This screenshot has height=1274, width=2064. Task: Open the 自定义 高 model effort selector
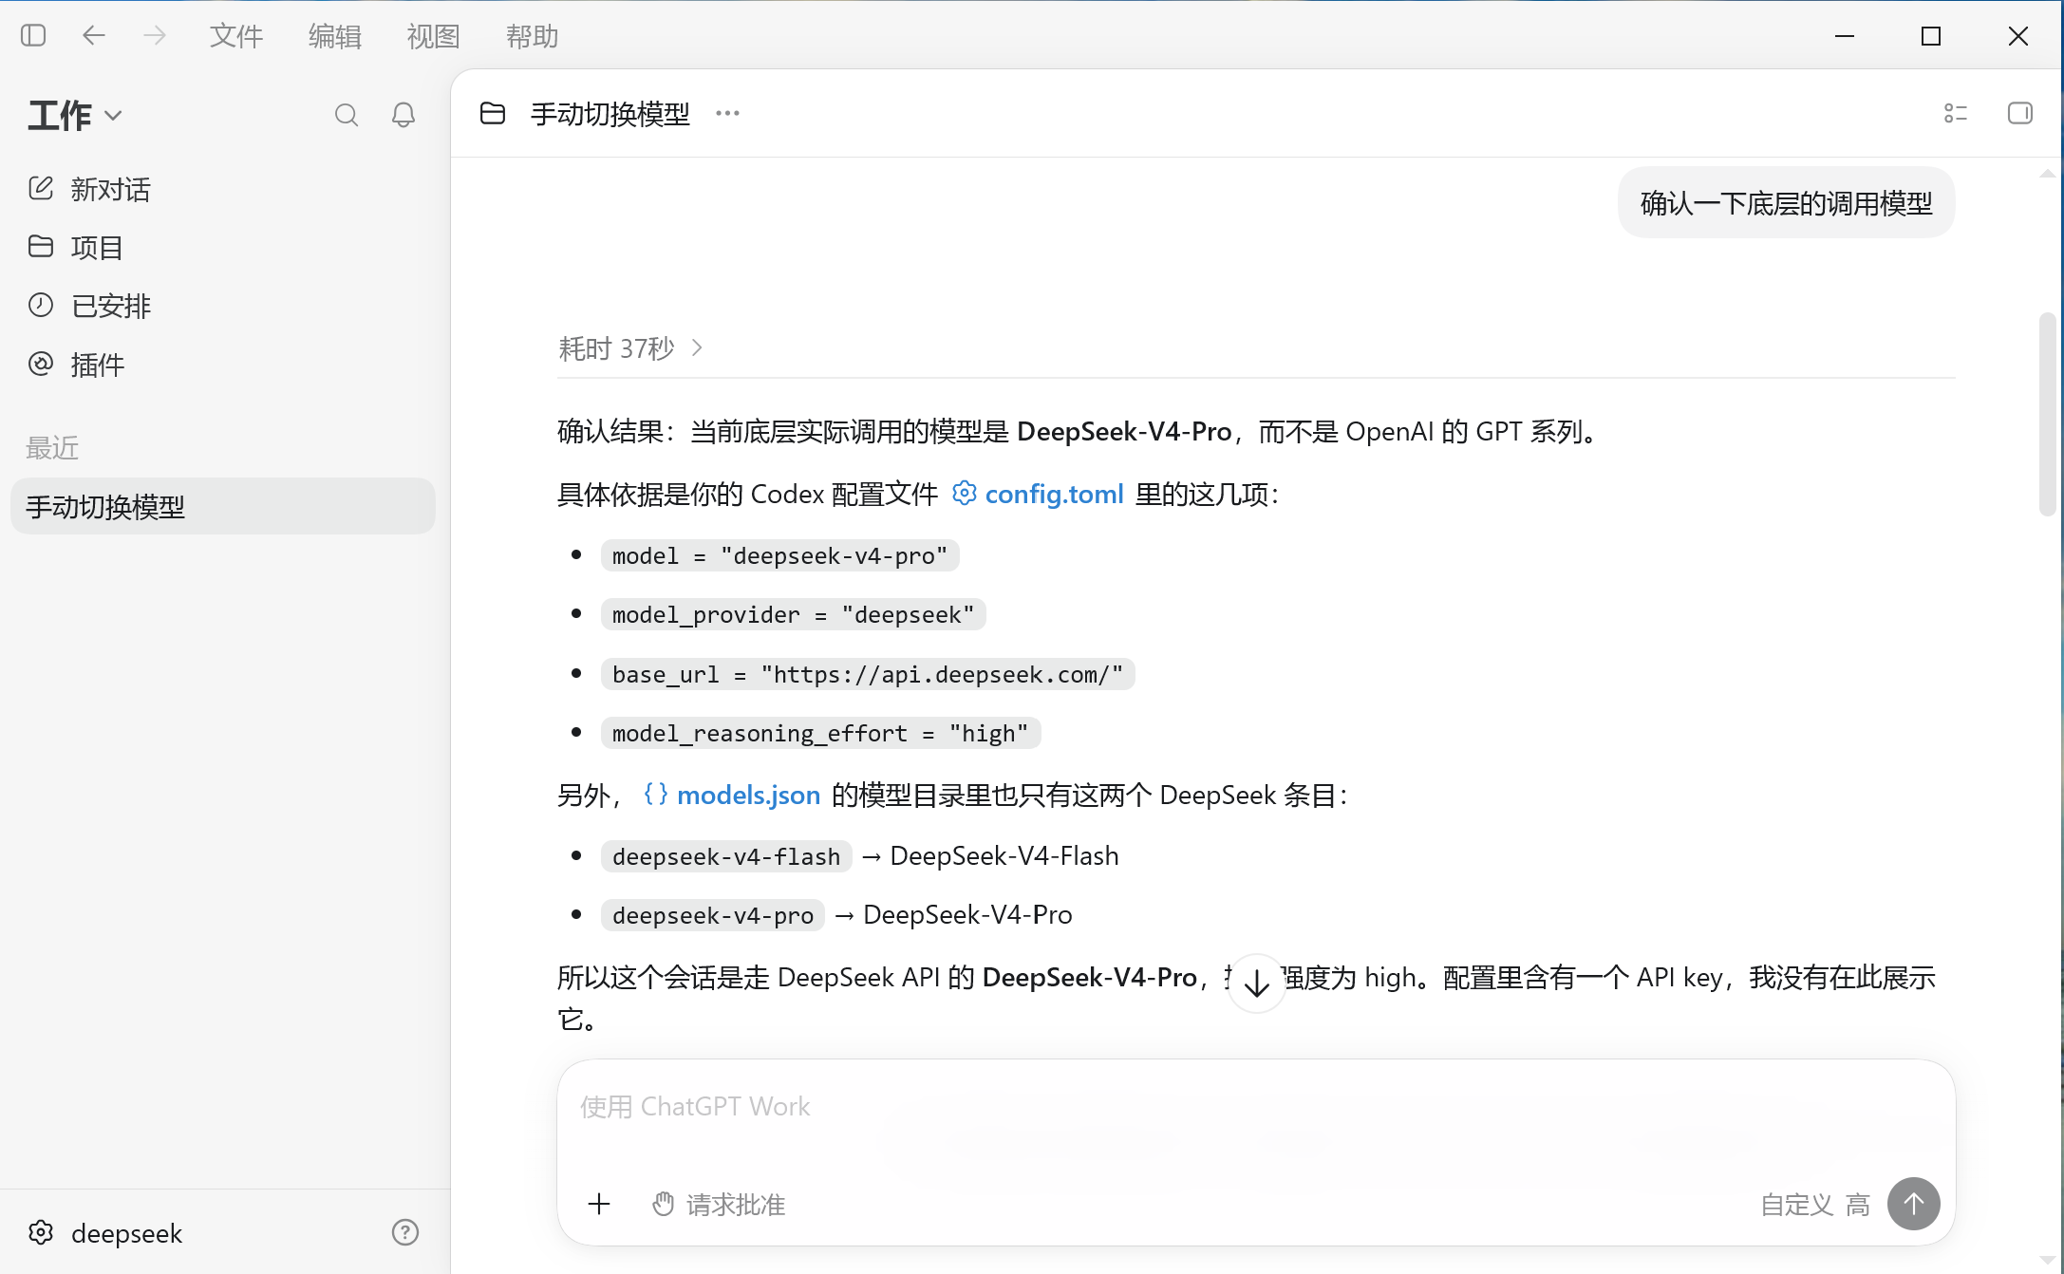tap(1815, 1205)
